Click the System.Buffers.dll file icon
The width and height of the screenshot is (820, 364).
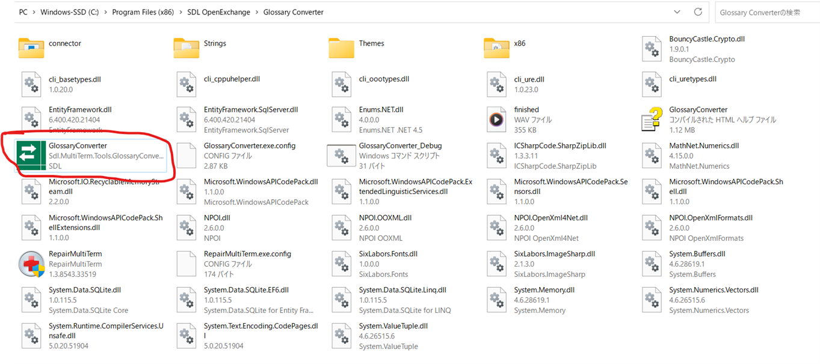(652, 264)
